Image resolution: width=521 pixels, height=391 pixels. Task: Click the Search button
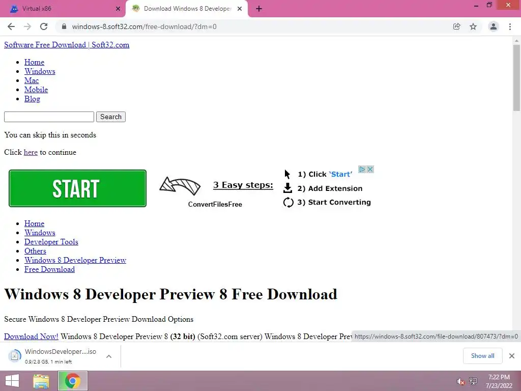[110, 117]
